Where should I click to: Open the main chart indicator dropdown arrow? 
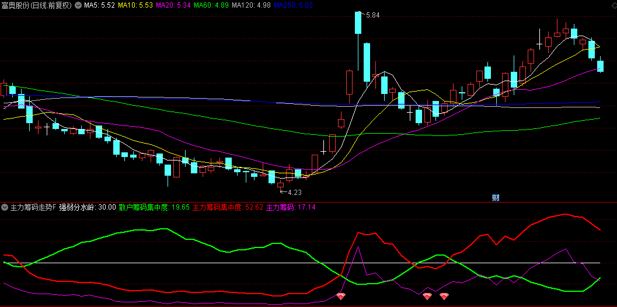click(x=78, y=5)
